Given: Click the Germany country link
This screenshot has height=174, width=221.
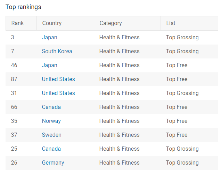Looking at the screenshot, I should click(53, 163).
